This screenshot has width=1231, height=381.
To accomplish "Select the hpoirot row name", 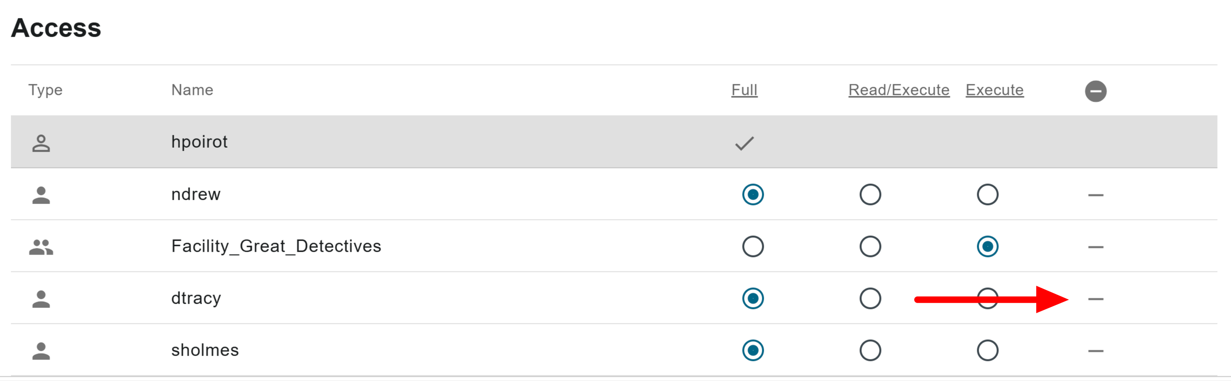I will (x=199, y=142).
